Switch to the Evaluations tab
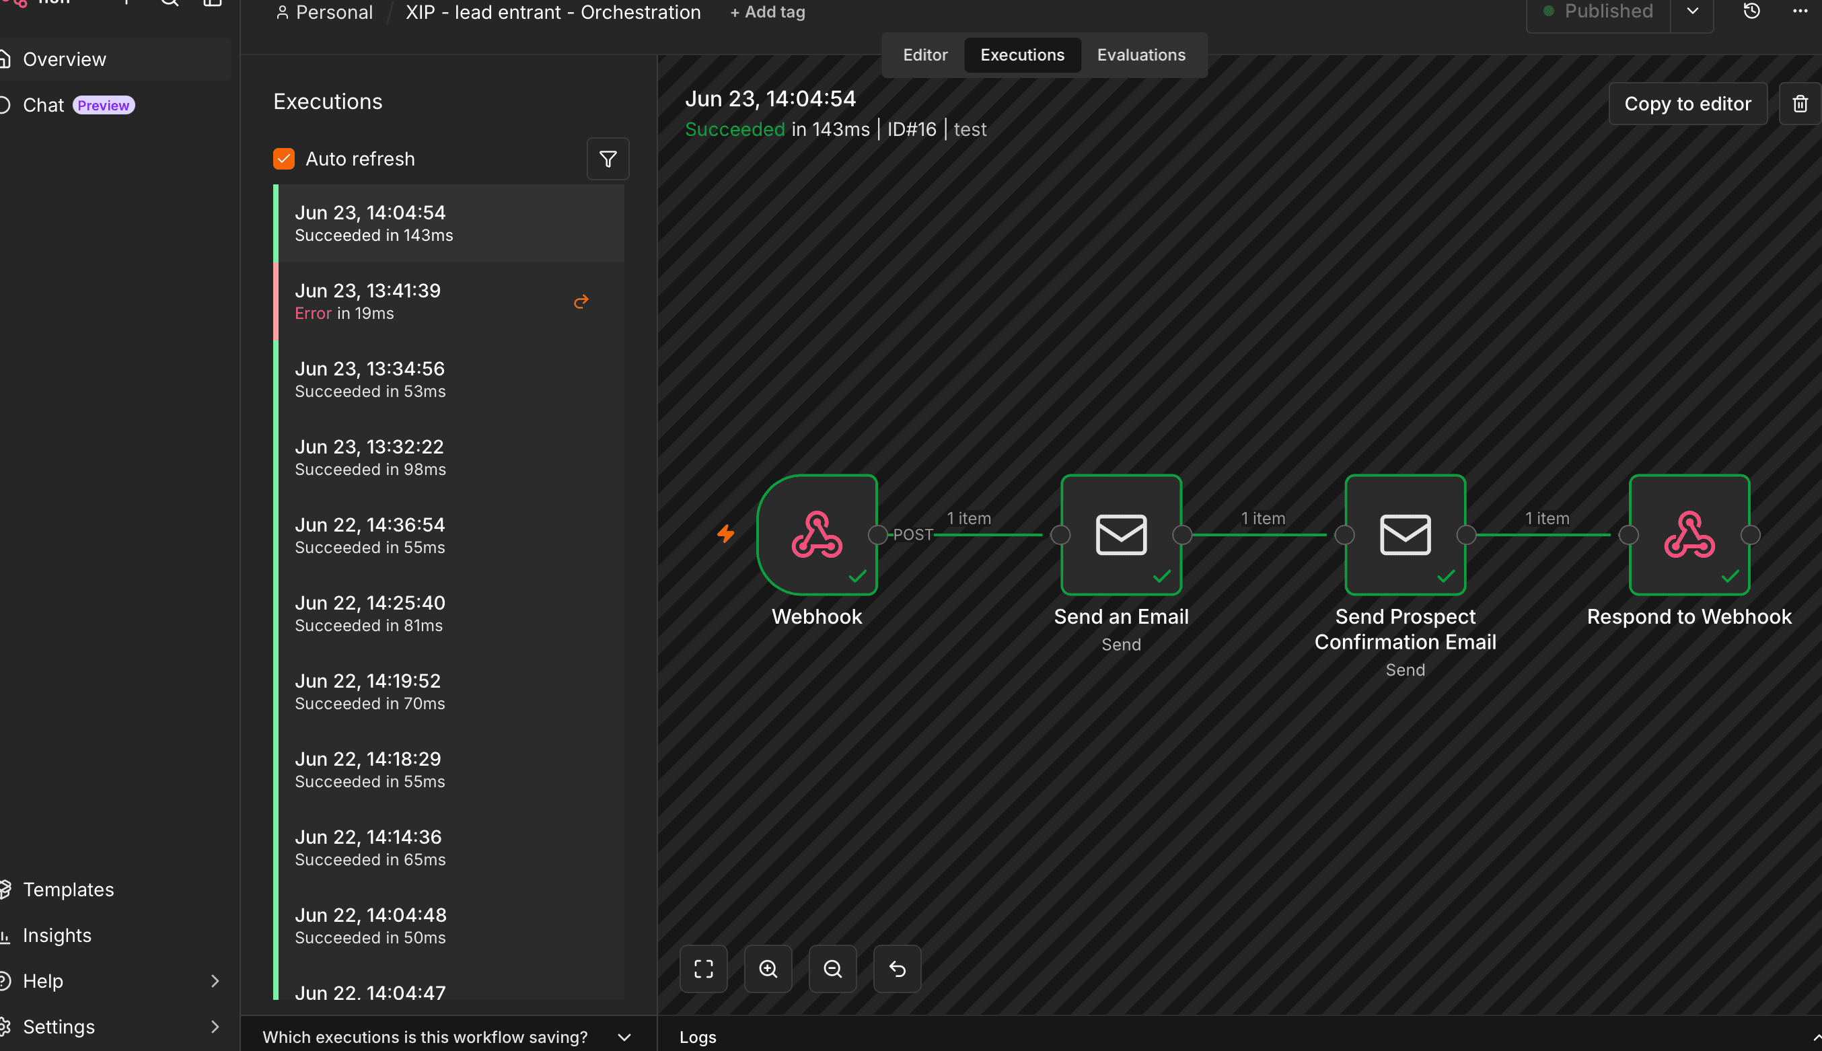 pyautogui.click(x=1141, y=55)
